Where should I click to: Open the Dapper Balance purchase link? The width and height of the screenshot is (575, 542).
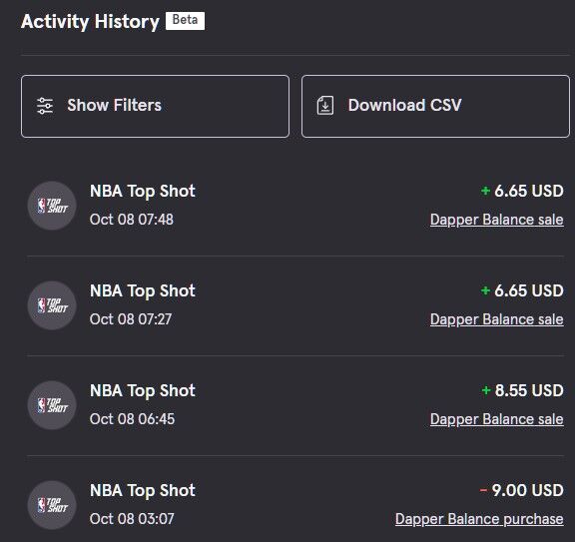tap(479, 518)
